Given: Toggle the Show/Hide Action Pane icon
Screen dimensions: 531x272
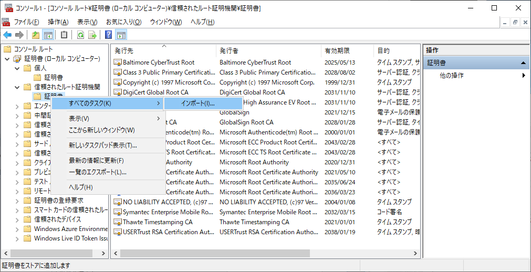Looking at the screenshot, I should 121,35.
